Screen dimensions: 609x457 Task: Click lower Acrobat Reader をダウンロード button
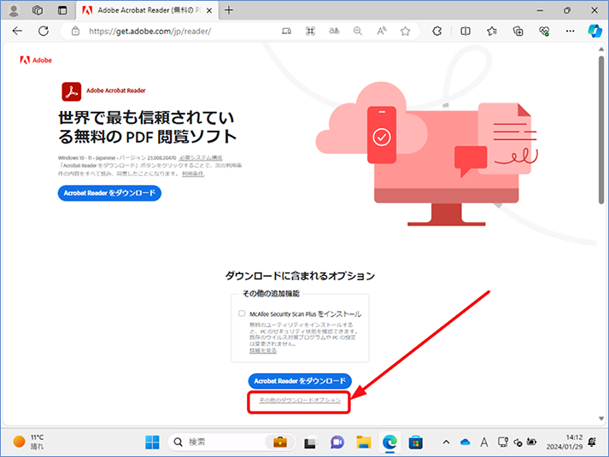tap(300, 381)
